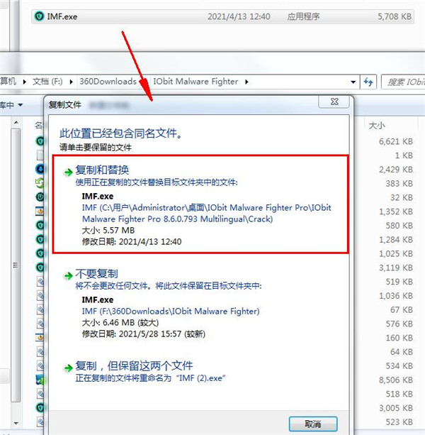Click the 取消 button in the copy dialog
Screen dimensions: 425x435
pos(313,424)
